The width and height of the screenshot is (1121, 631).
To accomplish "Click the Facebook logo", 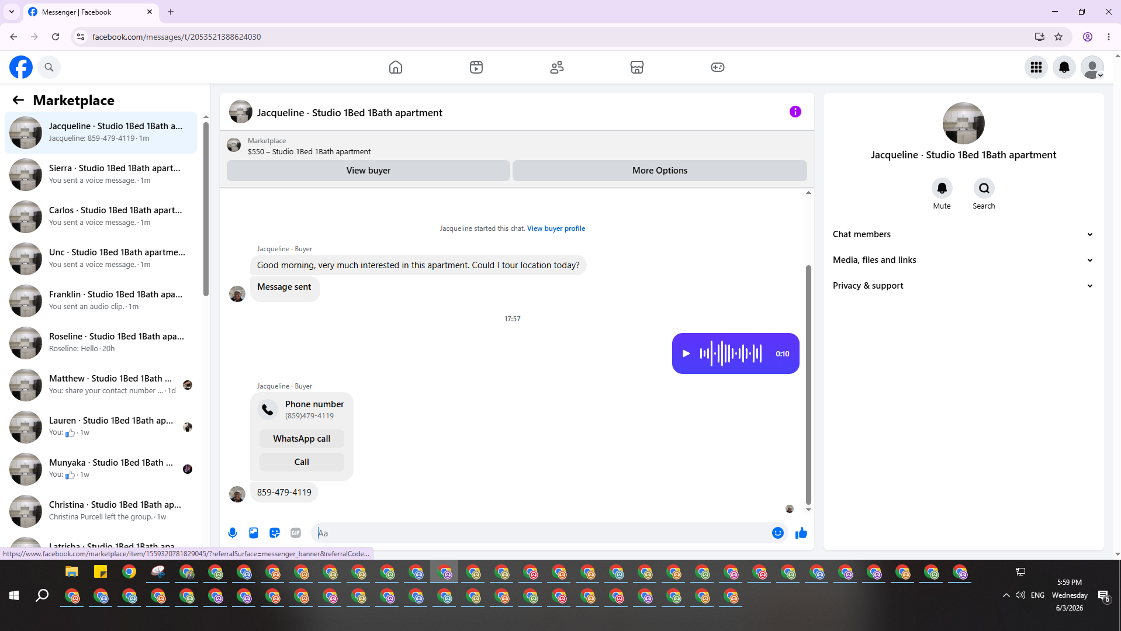I will coord(21,67).
